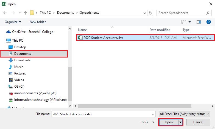215x129 pixels.
Task: Open the All Excel Files type dropdown
Action: (185, 114)
